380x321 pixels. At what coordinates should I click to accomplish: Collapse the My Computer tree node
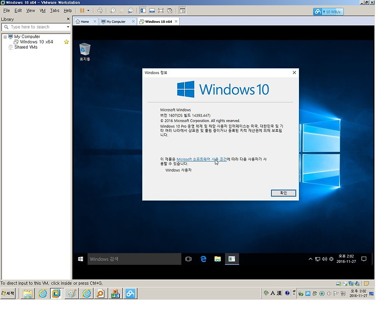click(x=5, y=37)
